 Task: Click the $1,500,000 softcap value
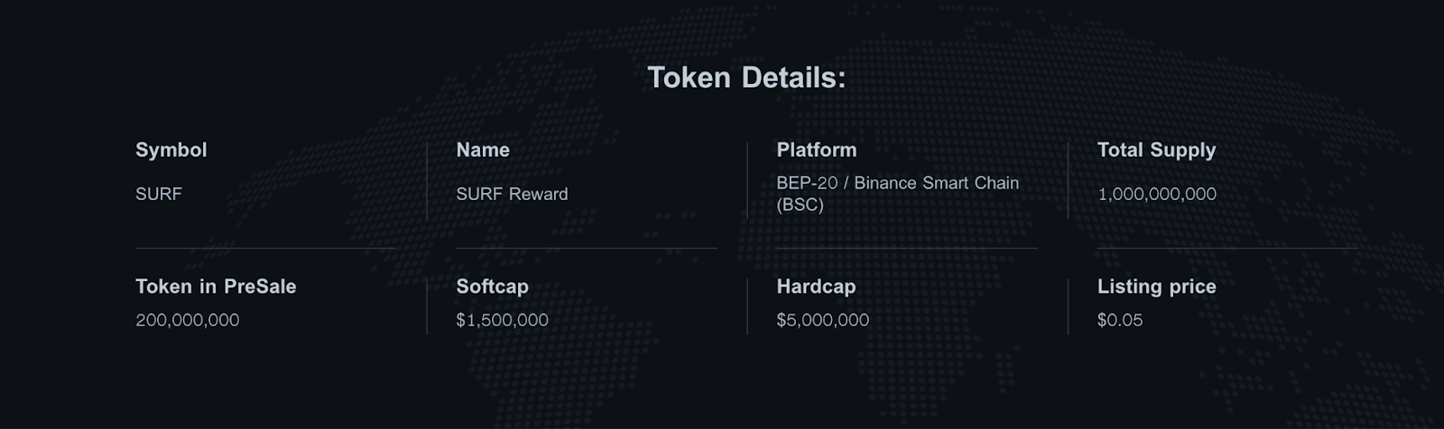tap(502, 320)
